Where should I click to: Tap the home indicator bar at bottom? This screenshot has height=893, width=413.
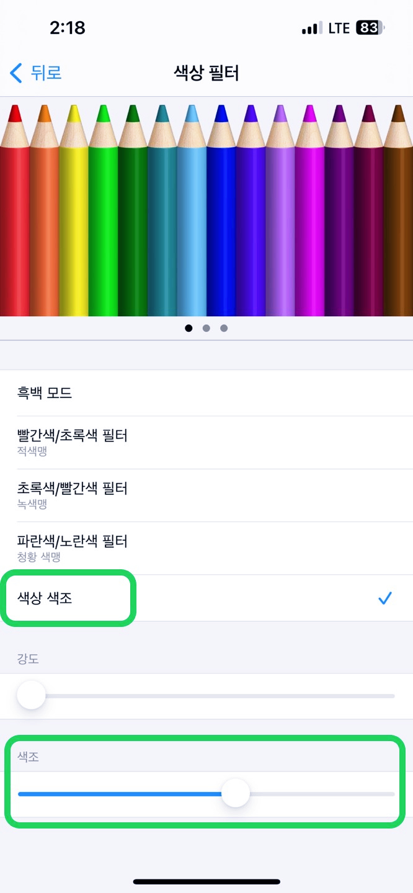(x=206, y=881)
